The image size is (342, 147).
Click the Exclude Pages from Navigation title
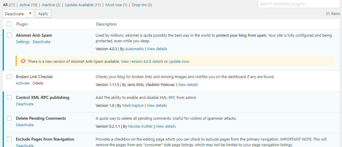click(x=45, y=139)
